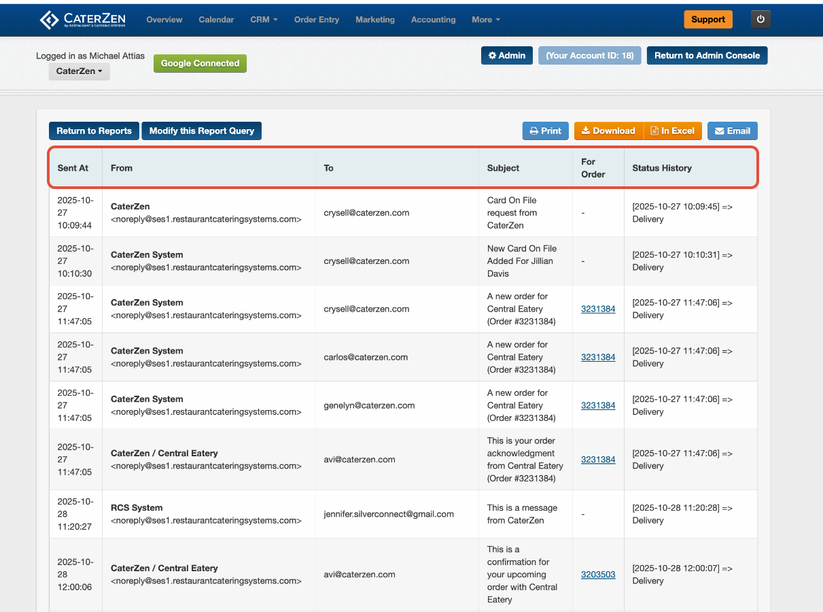Expand the More dropdown menu
Image resolution: width=823 pixels, height=612 pixels.
click(x=486, y=20)
